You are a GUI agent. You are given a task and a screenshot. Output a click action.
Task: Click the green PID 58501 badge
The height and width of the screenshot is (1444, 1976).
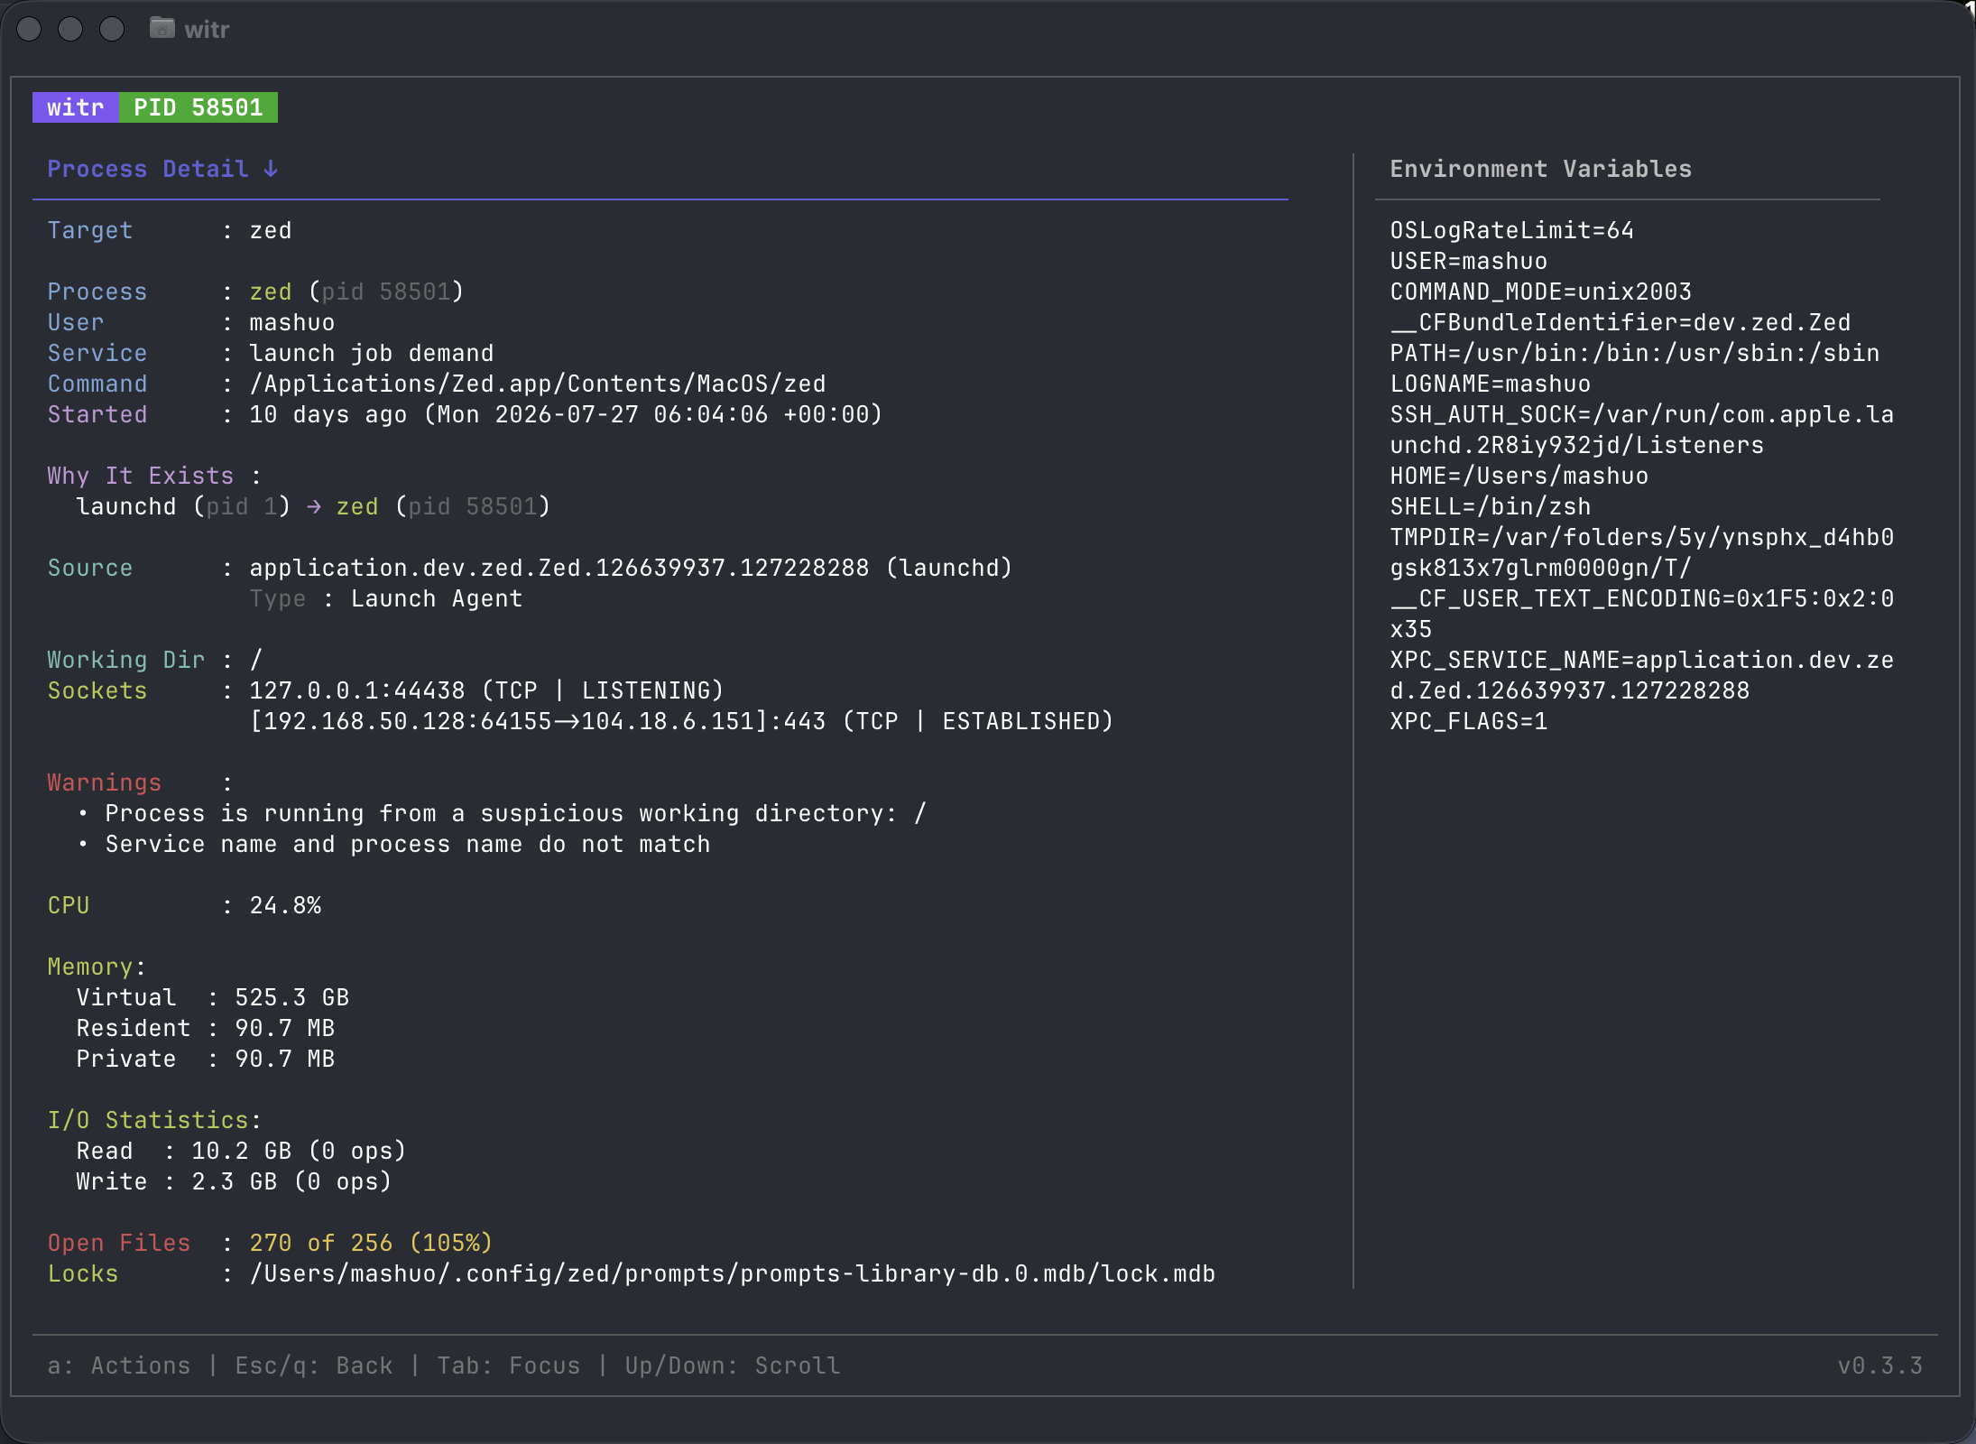pos(199,107)
